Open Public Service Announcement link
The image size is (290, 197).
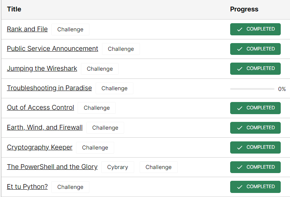click(52, 49)
